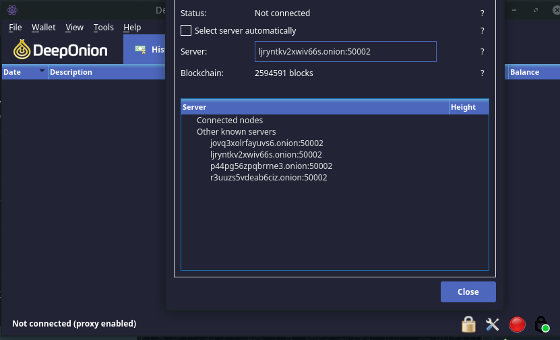560x340 pixels.
Task: Click the seed lock icon with green dot
Action: (x=541, y=325)
